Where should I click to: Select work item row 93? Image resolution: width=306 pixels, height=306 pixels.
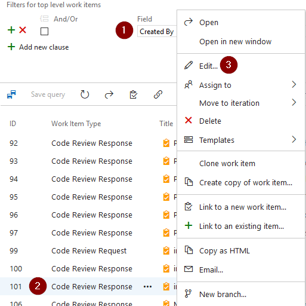[88, 161]
